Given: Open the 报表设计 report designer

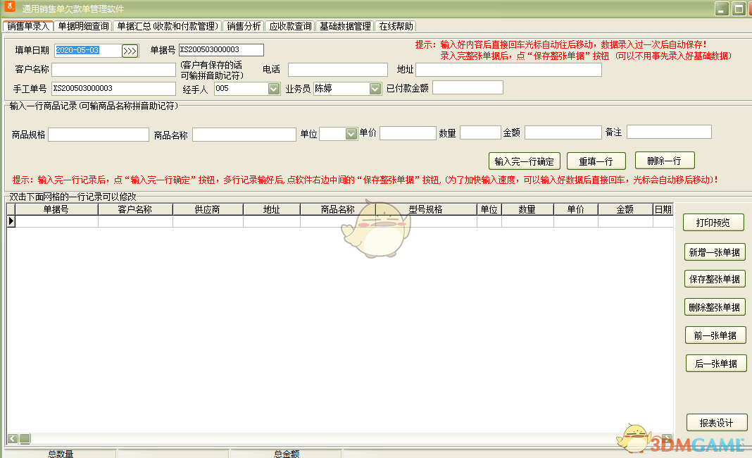Looking at the screenshot, I should [x=715, y=422].
